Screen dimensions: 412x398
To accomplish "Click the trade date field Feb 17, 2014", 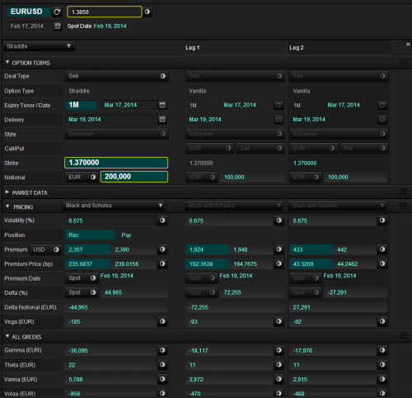I will pyautogui.click(x=30, y=26).
